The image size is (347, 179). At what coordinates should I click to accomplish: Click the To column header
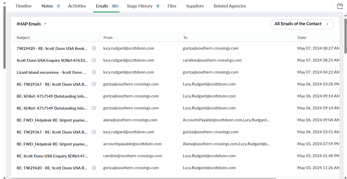(x=185, y=37)
